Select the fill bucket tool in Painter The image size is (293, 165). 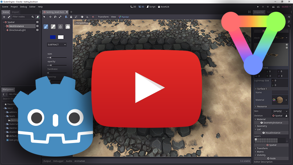coord(68,26)
